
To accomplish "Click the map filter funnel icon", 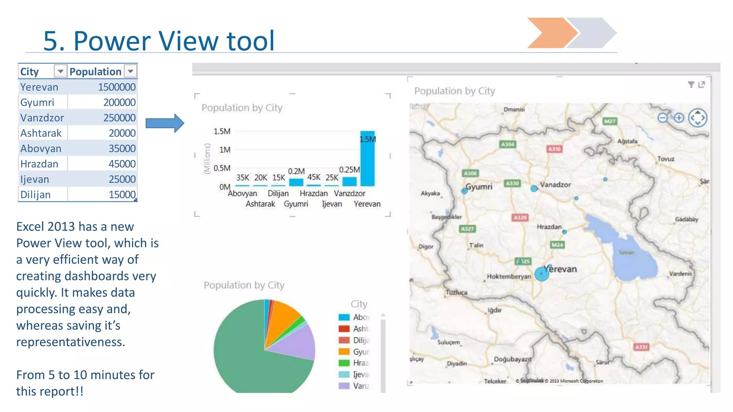I will pos(691,85).
